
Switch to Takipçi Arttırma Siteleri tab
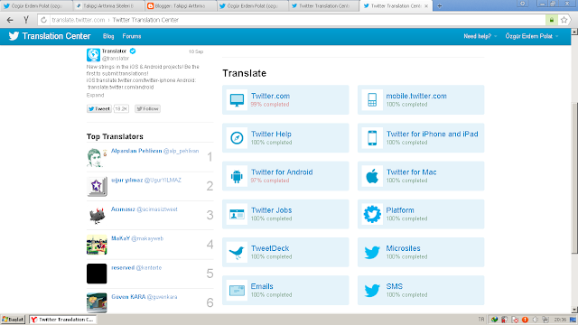[108, 6]
